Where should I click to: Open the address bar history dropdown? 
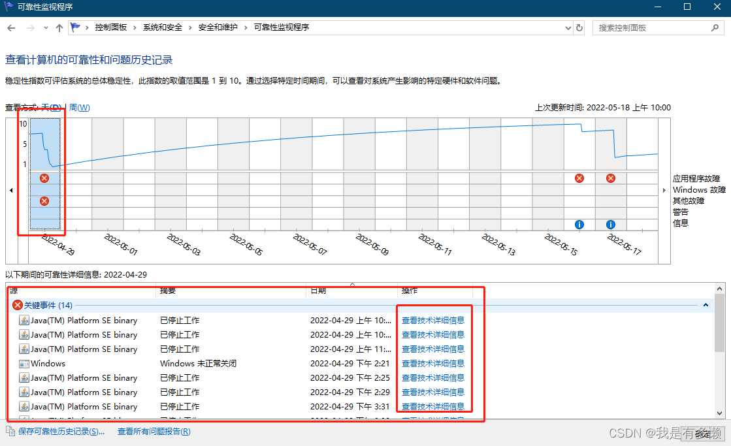(568, 28)
